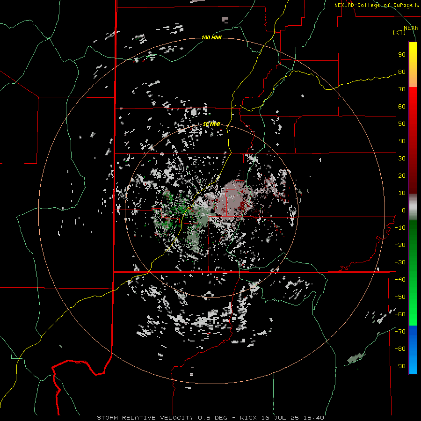Click the 20 value on the velocity scale

(x=402, y=176)
